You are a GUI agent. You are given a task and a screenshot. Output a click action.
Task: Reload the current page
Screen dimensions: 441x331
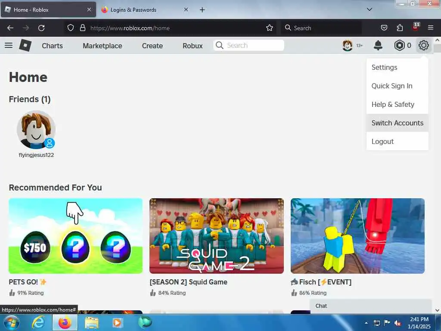pos(41,28)
